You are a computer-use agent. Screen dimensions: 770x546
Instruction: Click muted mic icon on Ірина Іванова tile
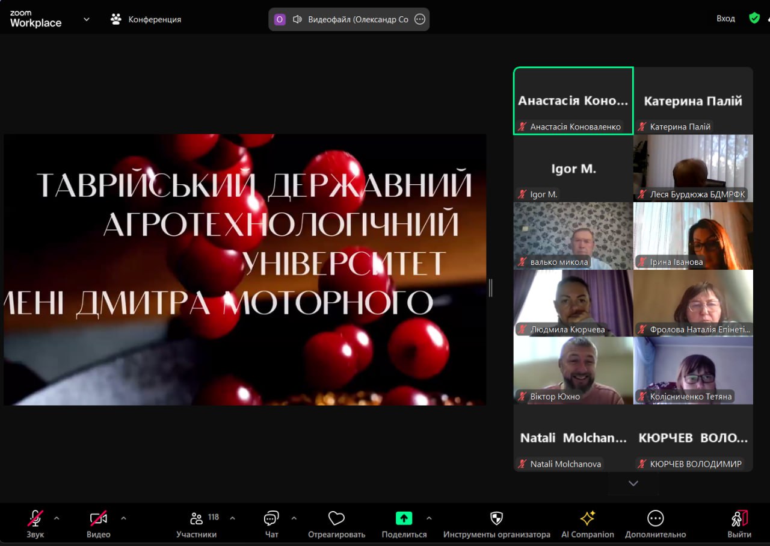[x=642, y=262]
